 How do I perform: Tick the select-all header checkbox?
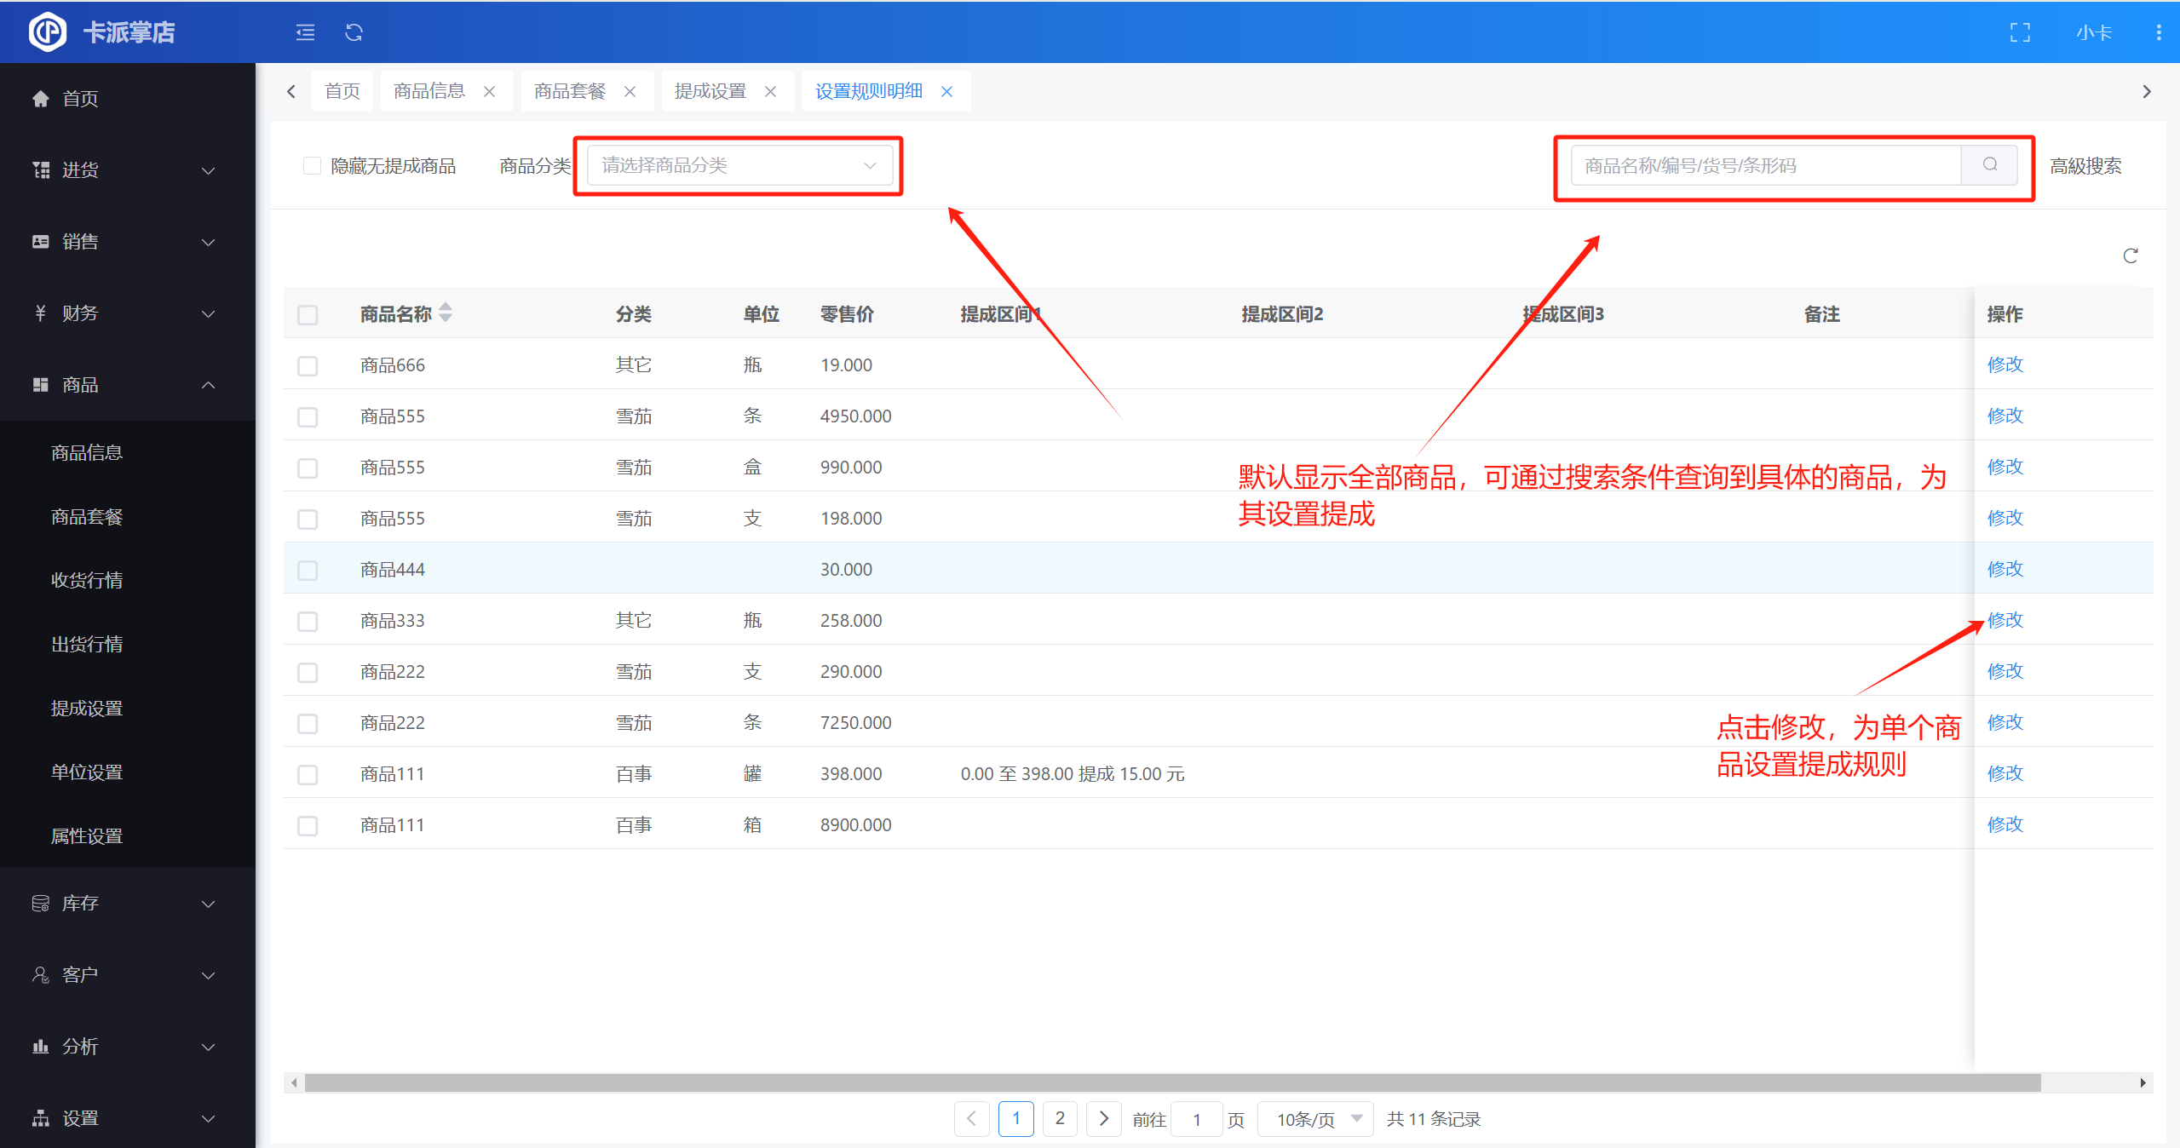pos(308,314)
